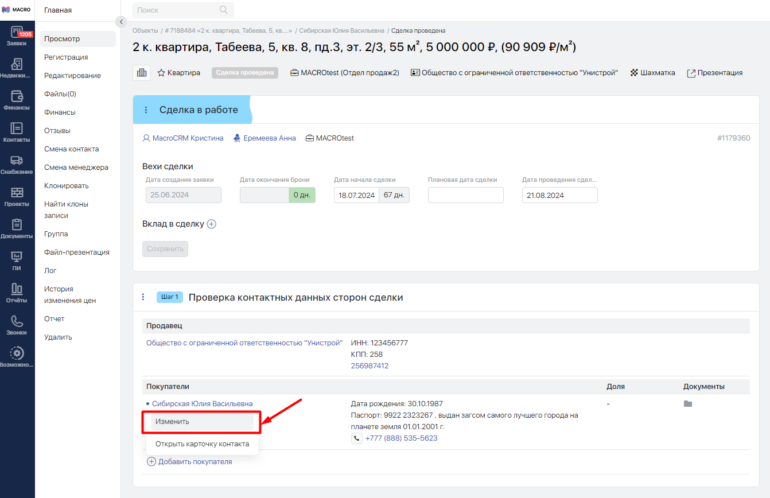
Task: Click the plus icon next to Вклад в сделку
Action: 211,224
